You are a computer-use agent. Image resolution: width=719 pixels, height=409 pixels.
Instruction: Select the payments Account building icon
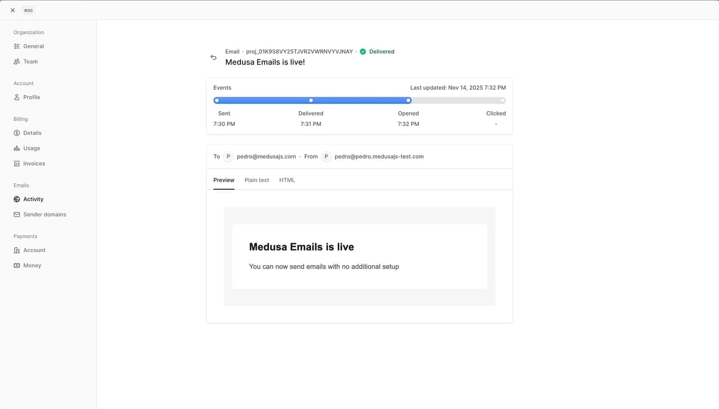(x=17, y=250)
